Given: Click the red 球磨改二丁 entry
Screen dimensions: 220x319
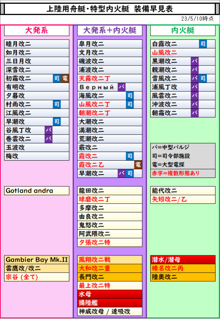Looking at the screenshot, I should pos(110,199).
